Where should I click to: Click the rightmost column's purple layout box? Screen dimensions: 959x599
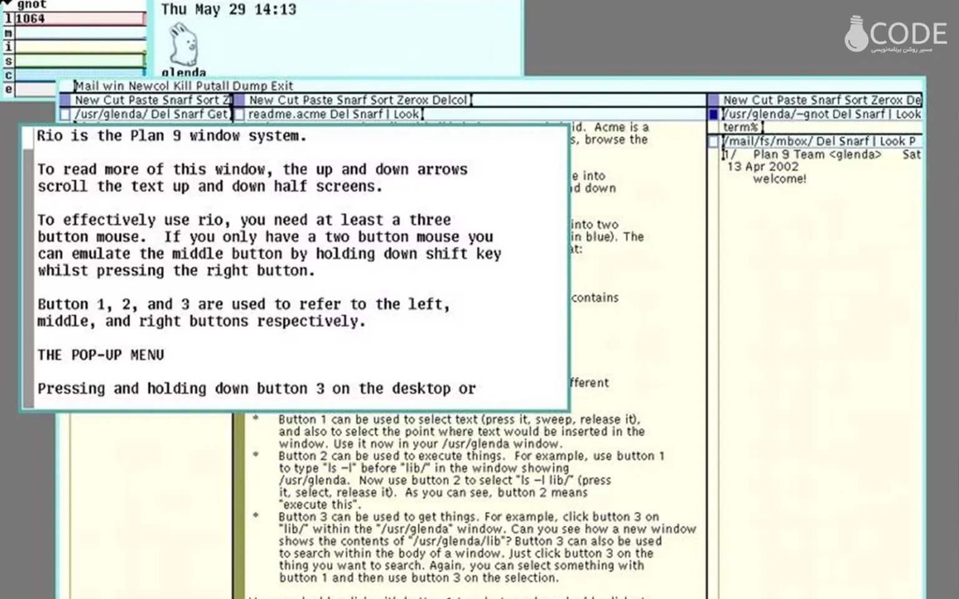[713, 100]
